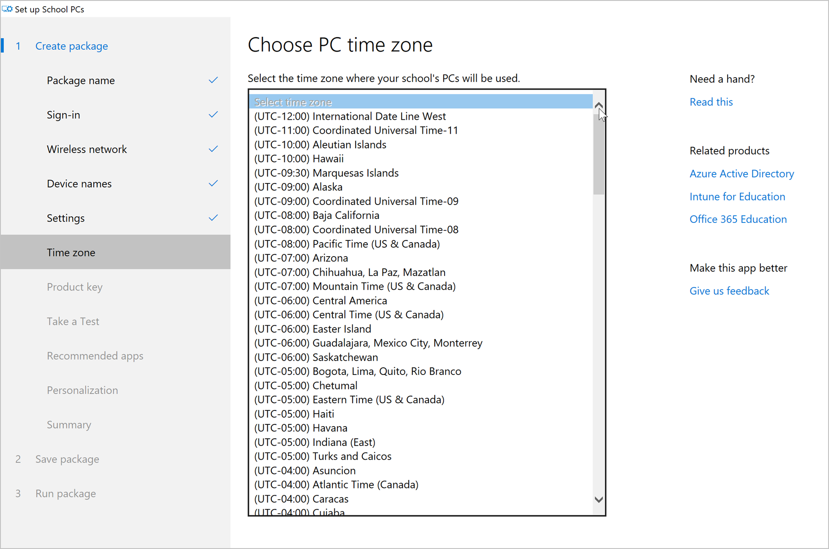Click 'Give us feedback' link
The image size is (829, 549).
729,291
